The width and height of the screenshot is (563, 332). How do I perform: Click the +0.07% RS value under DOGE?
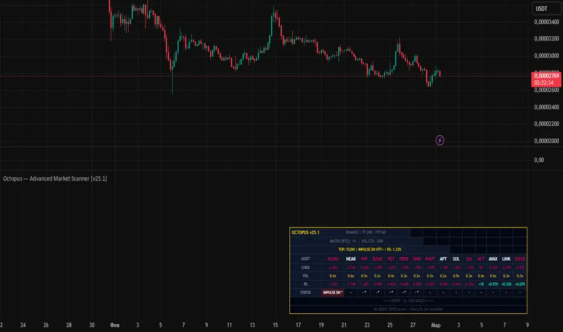[x=520, y=284]
